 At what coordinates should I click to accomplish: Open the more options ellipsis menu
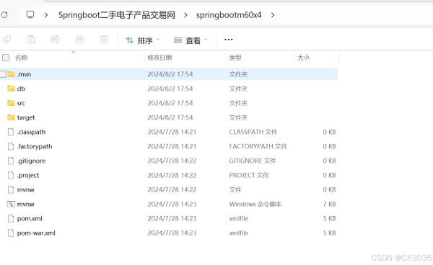click(x=228, y=40)
